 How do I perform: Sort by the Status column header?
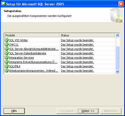pos(87,35)
